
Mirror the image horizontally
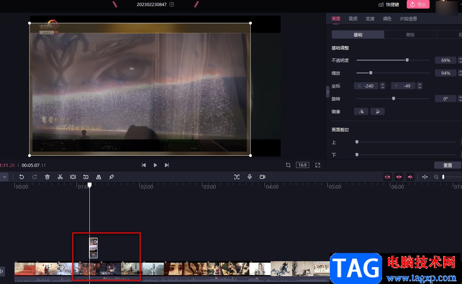pos(361,111)
